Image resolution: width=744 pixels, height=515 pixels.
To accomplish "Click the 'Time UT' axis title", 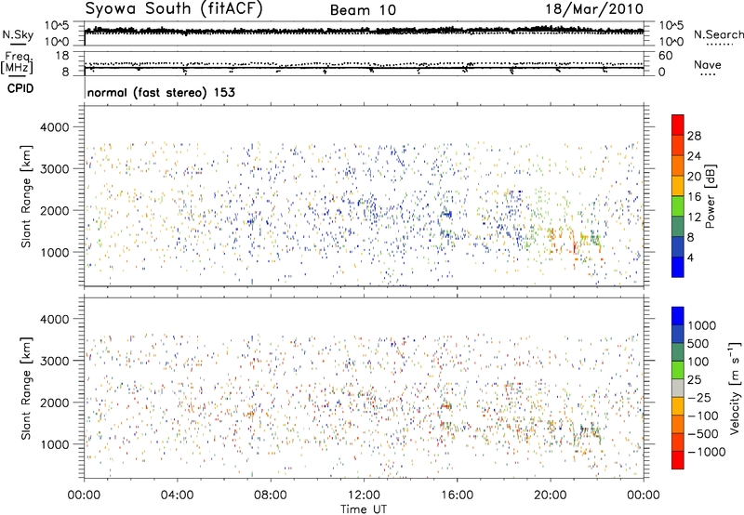I will [364, 509].
